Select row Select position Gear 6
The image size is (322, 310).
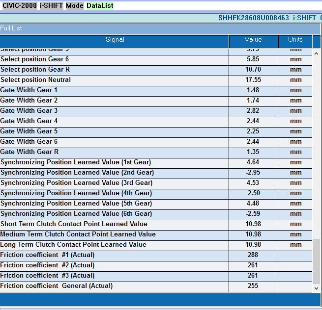coord(156,59)
